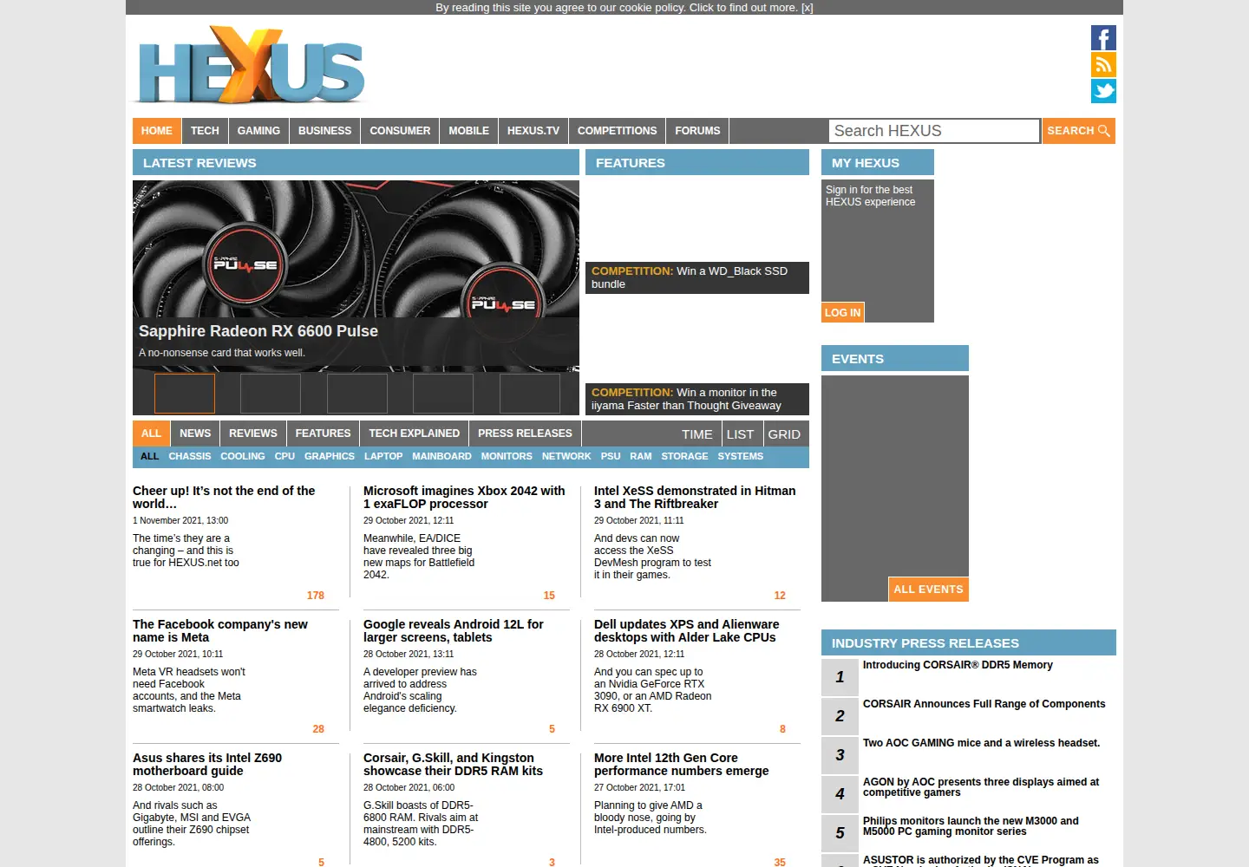Go to the COMPETITIONS section
Viewport: 1249px width, 867px height.
click(x=617, y=131)
